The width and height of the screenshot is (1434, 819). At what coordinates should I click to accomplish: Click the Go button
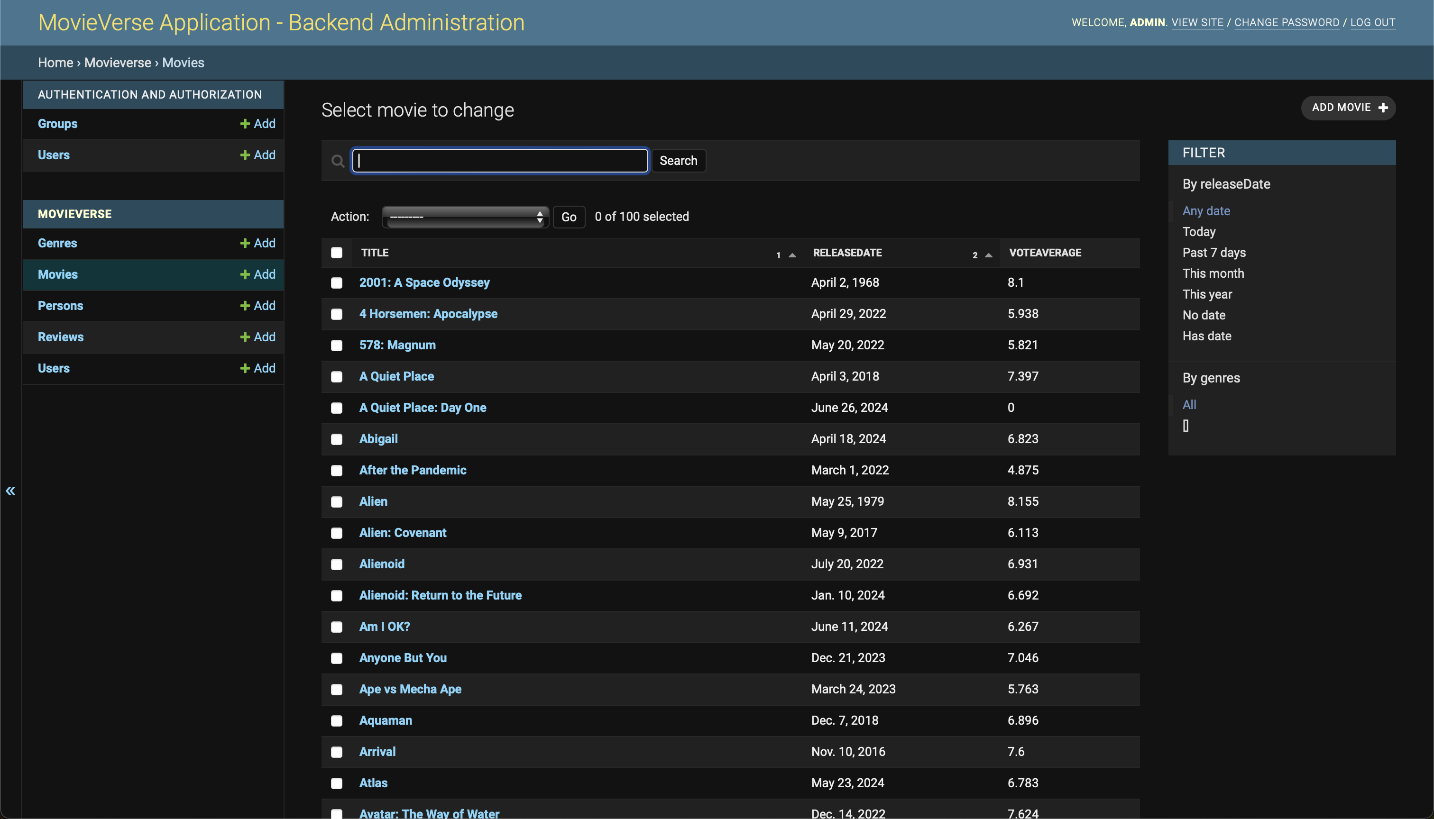[569, 217]
